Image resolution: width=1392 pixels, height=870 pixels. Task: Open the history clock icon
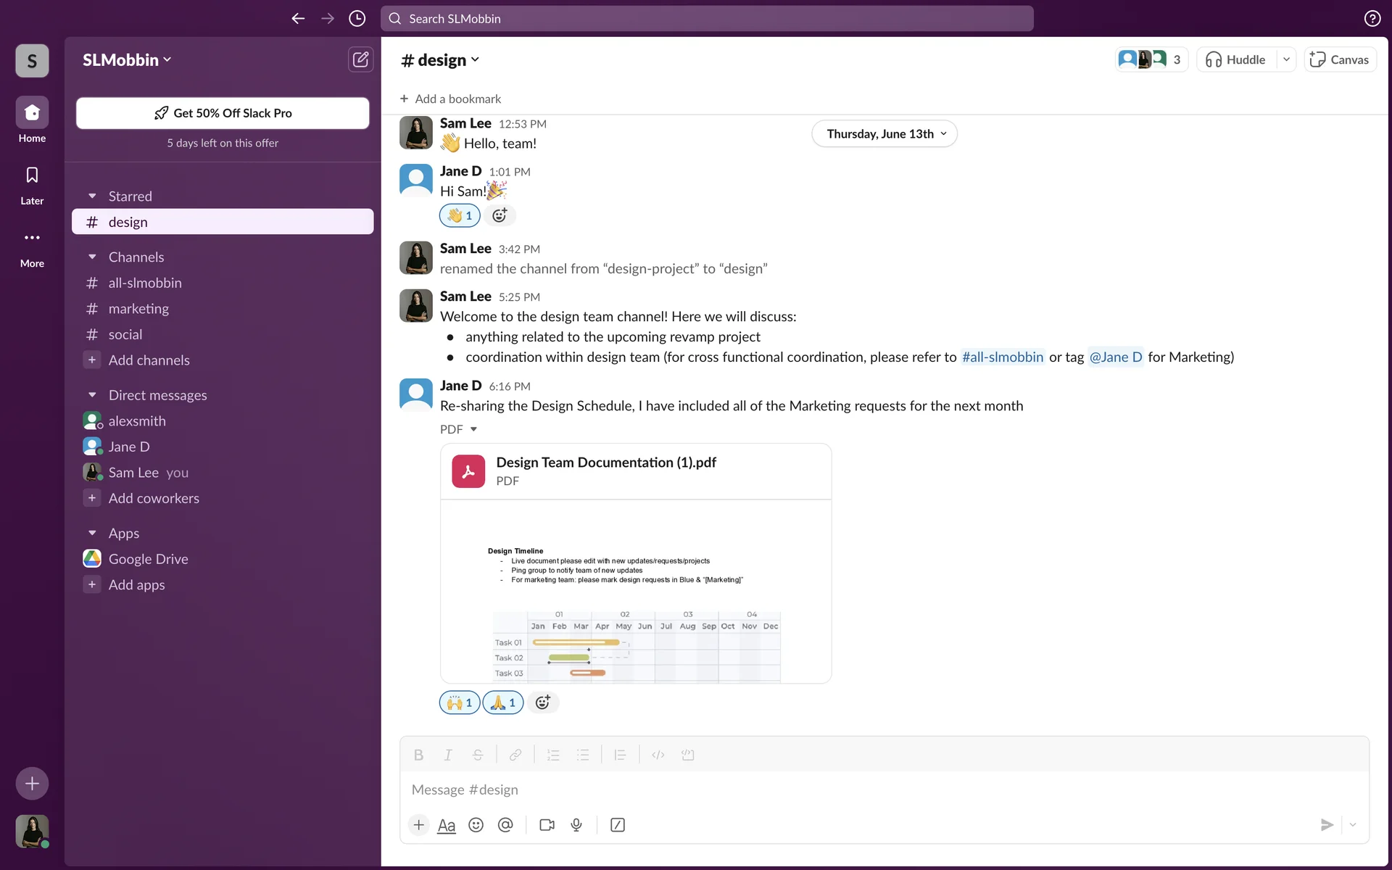(357, 18)
